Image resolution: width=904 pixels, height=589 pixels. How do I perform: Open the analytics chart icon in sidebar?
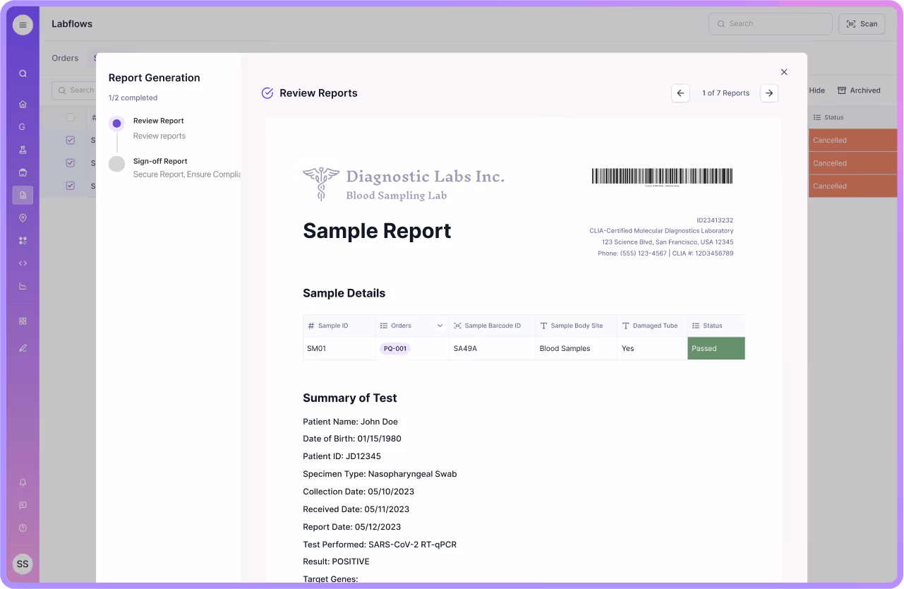click(23, 285)
